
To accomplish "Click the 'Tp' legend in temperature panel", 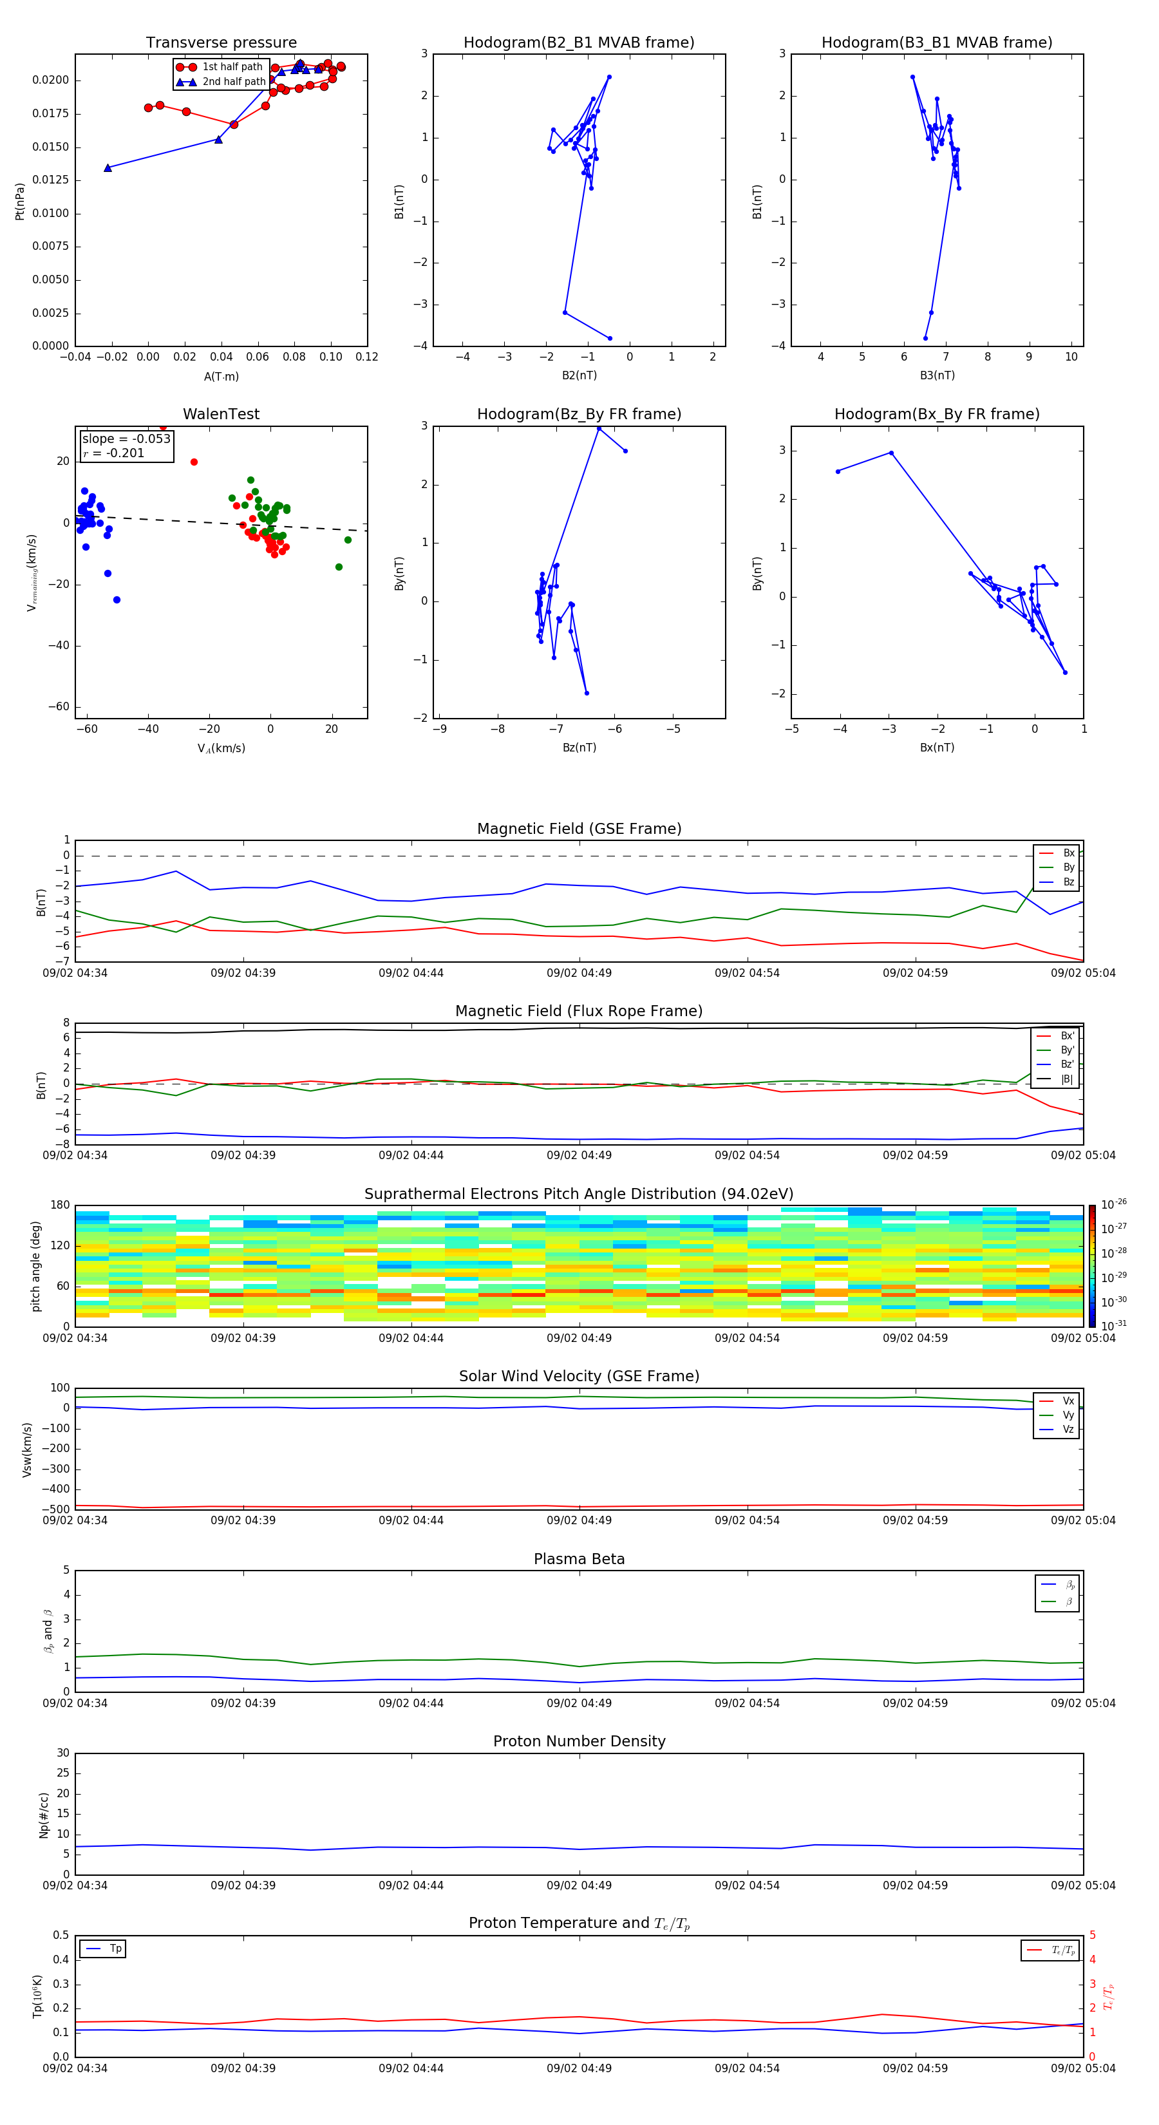I will 103,1949.
